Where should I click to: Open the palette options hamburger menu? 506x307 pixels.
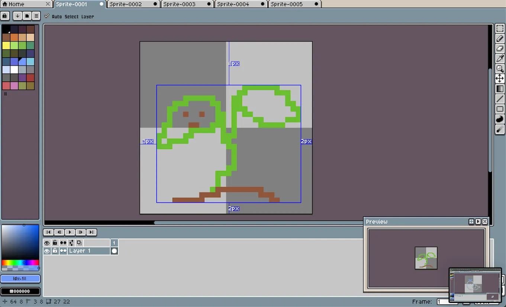pos(36,16)
